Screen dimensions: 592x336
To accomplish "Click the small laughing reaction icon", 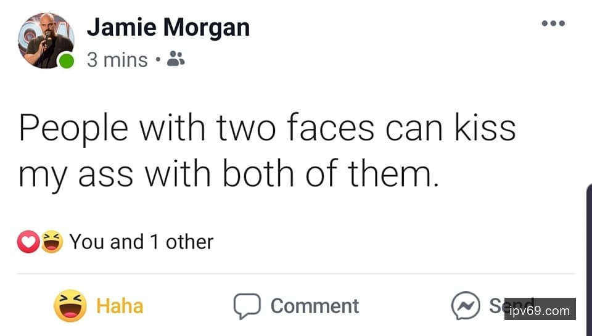I will pos(52,242).
